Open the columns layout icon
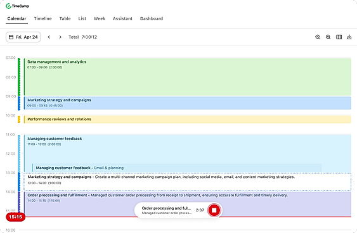Screen dimensions: 357x233 (x=339, y=37)
